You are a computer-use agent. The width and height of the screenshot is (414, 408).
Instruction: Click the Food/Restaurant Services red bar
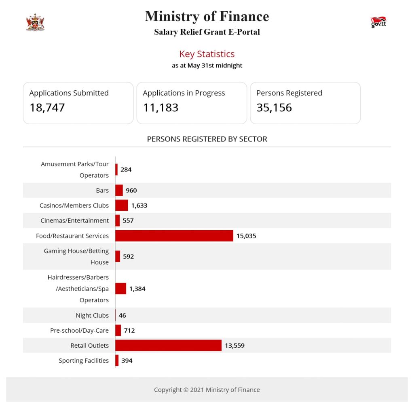click(x=174, y=236)
